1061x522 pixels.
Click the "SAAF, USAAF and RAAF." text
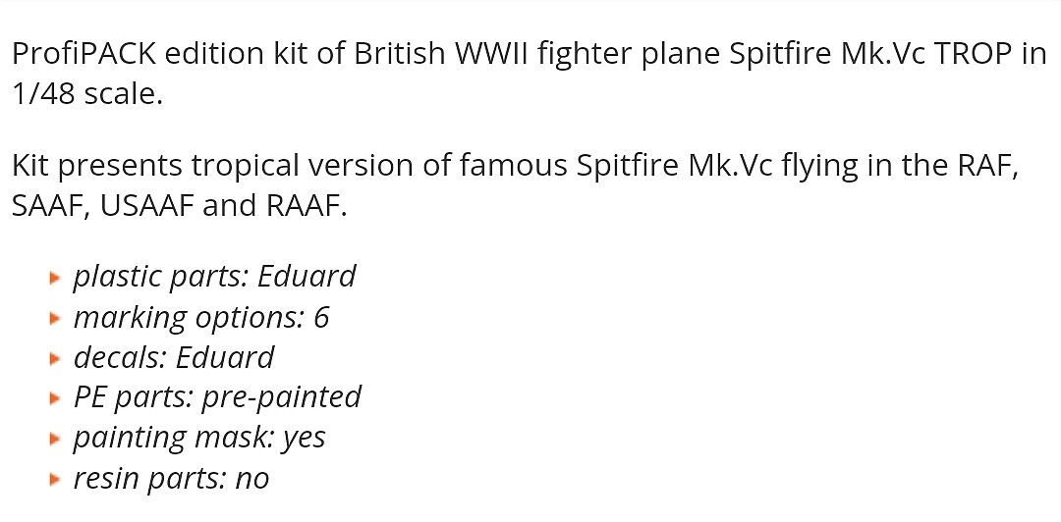click(179, 209)
